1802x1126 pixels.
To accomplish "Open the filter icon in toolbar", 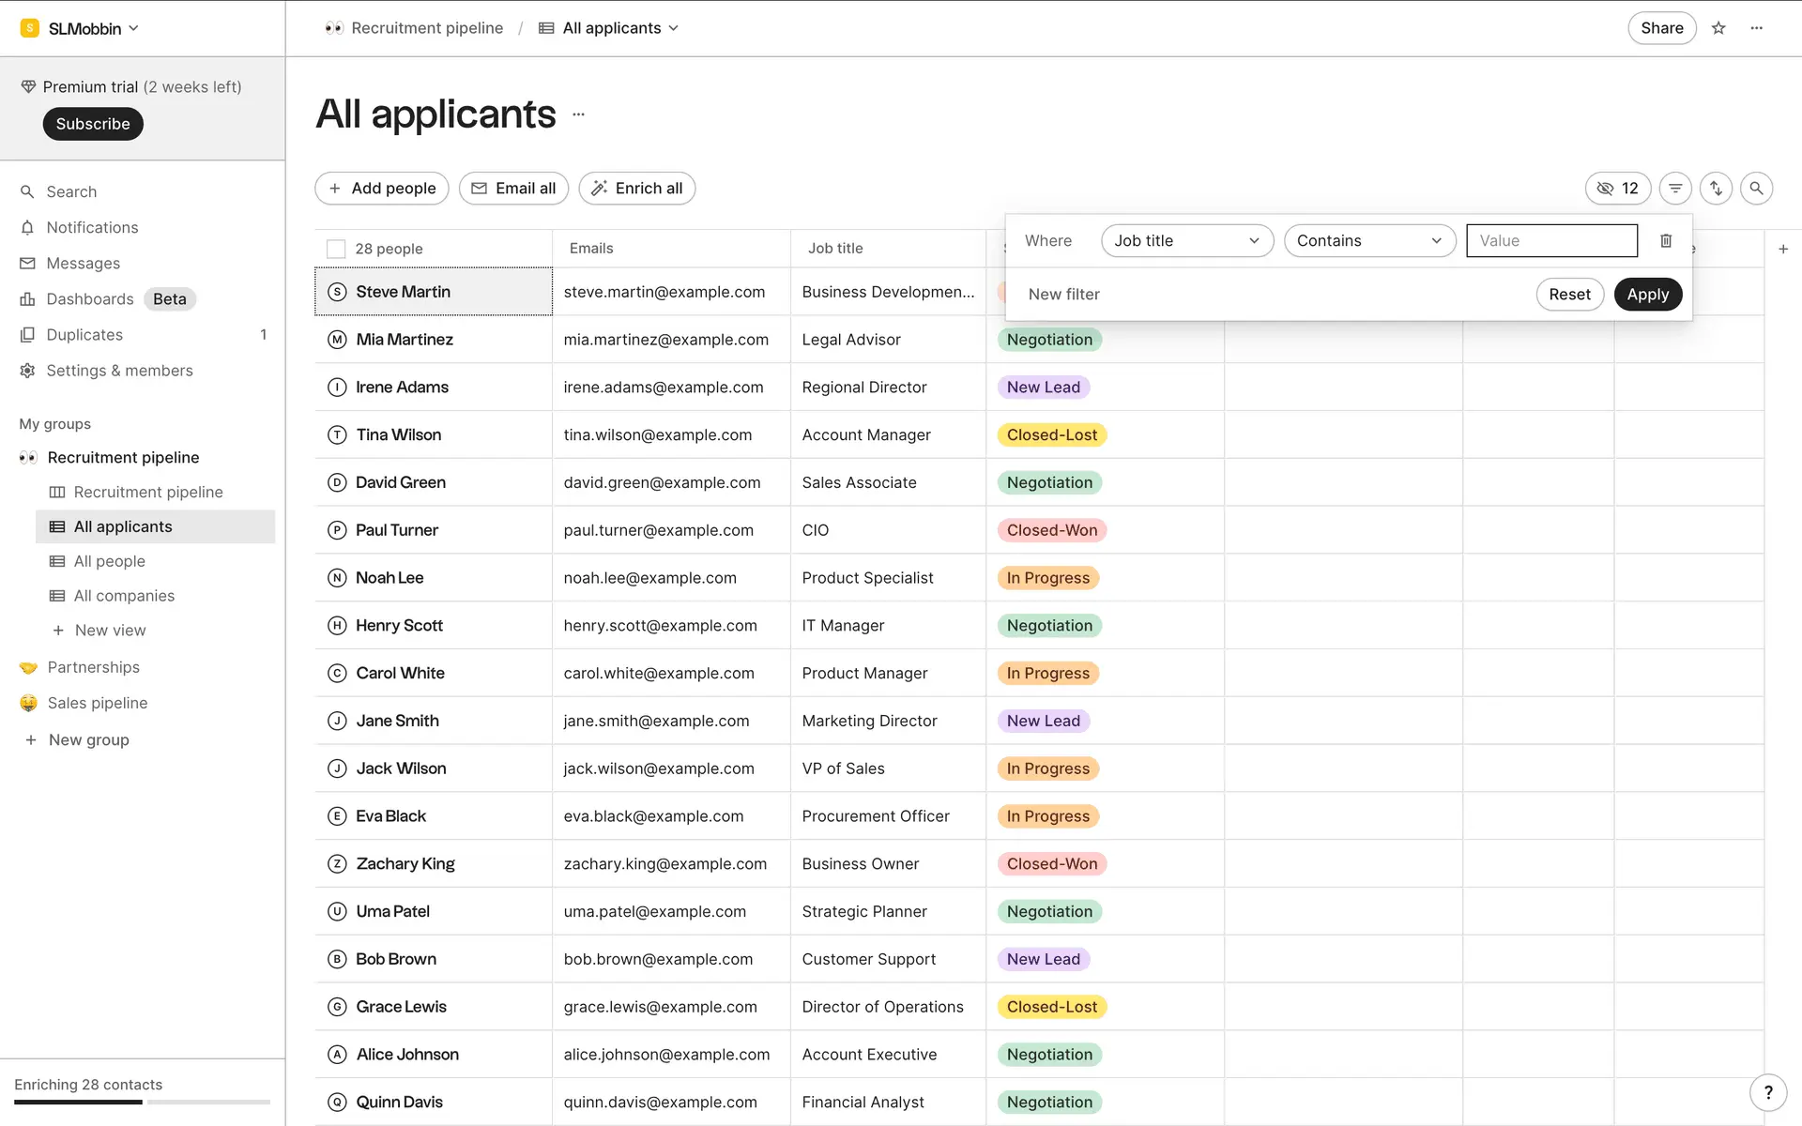I will pos(1675,189).
